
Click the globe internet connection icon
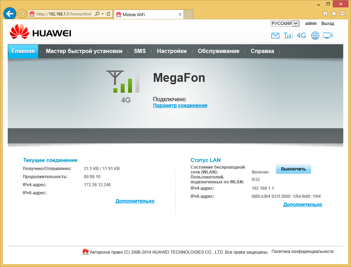(315, 35)
